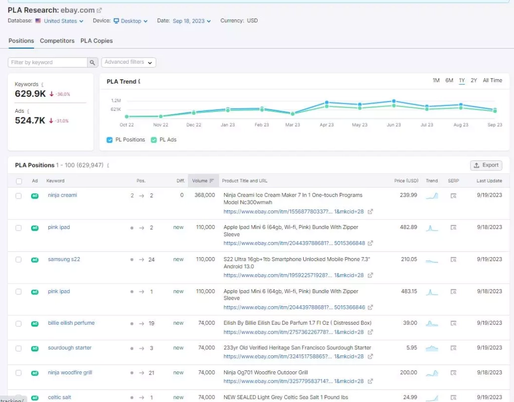This screenshot has height=402, width=514.
Task: Open the sourdough starter keyword link
Action: click(69, 348)
